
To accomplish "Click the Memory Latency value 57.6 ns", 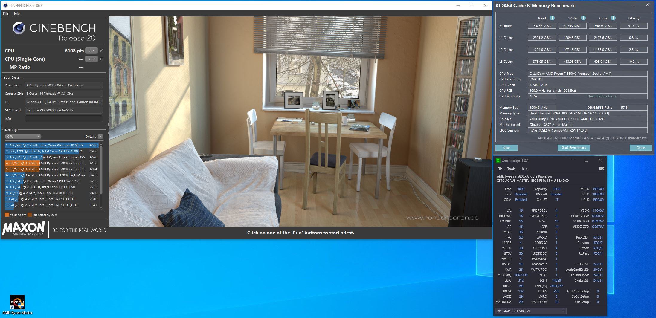I will 633,26.
